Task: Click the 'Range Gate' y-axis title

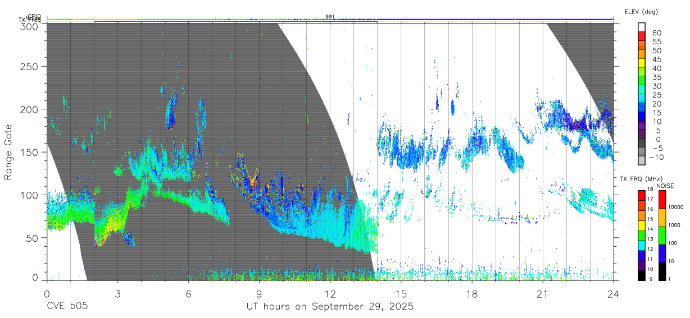Action: pos(9,152)
